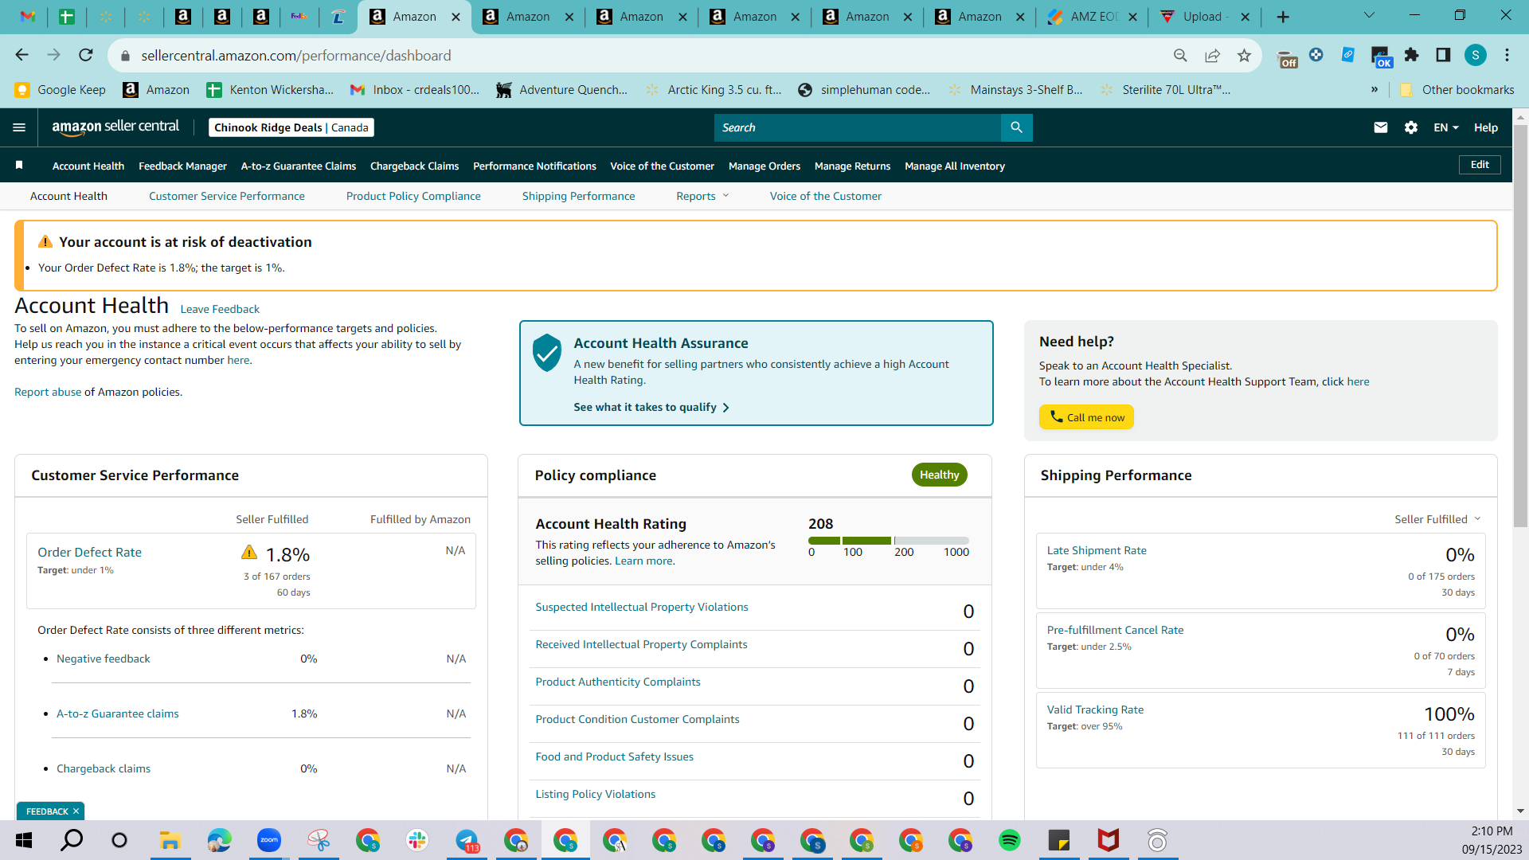
Task: Open the Valid Tracking Rate link
Action: tap(1095, 709)
